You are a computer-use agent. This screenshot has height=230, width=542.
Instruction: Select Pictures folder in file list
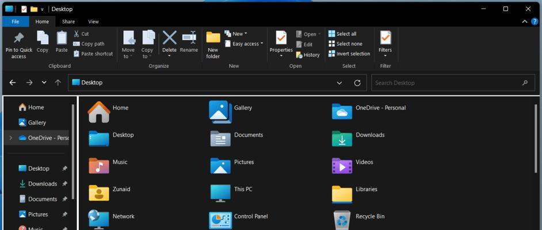(232, 165)
